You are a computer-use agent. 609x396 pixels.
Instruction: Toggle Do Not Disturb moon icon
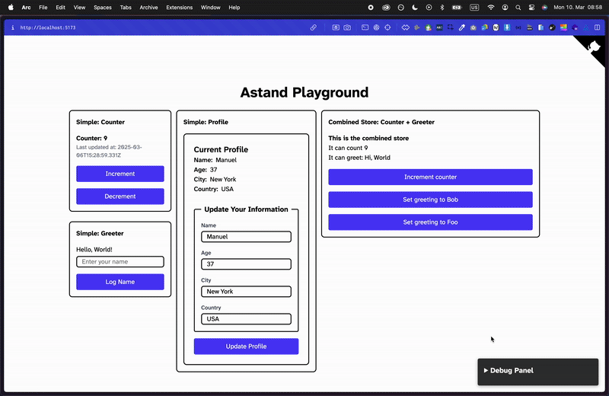point(415,7)
